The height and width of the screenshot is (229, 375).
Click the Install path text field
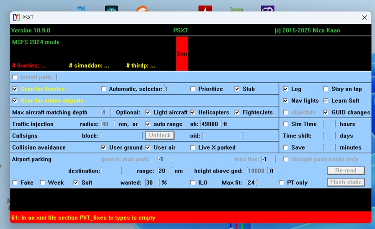[213, 77]
